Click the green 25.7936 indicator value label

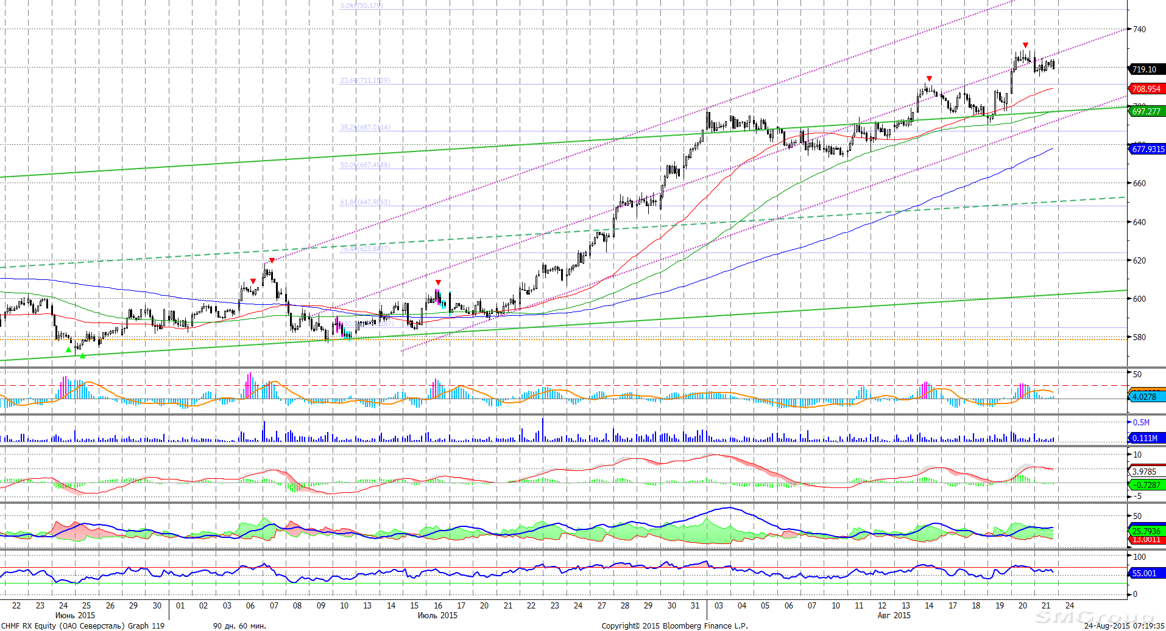[1147, 531]
